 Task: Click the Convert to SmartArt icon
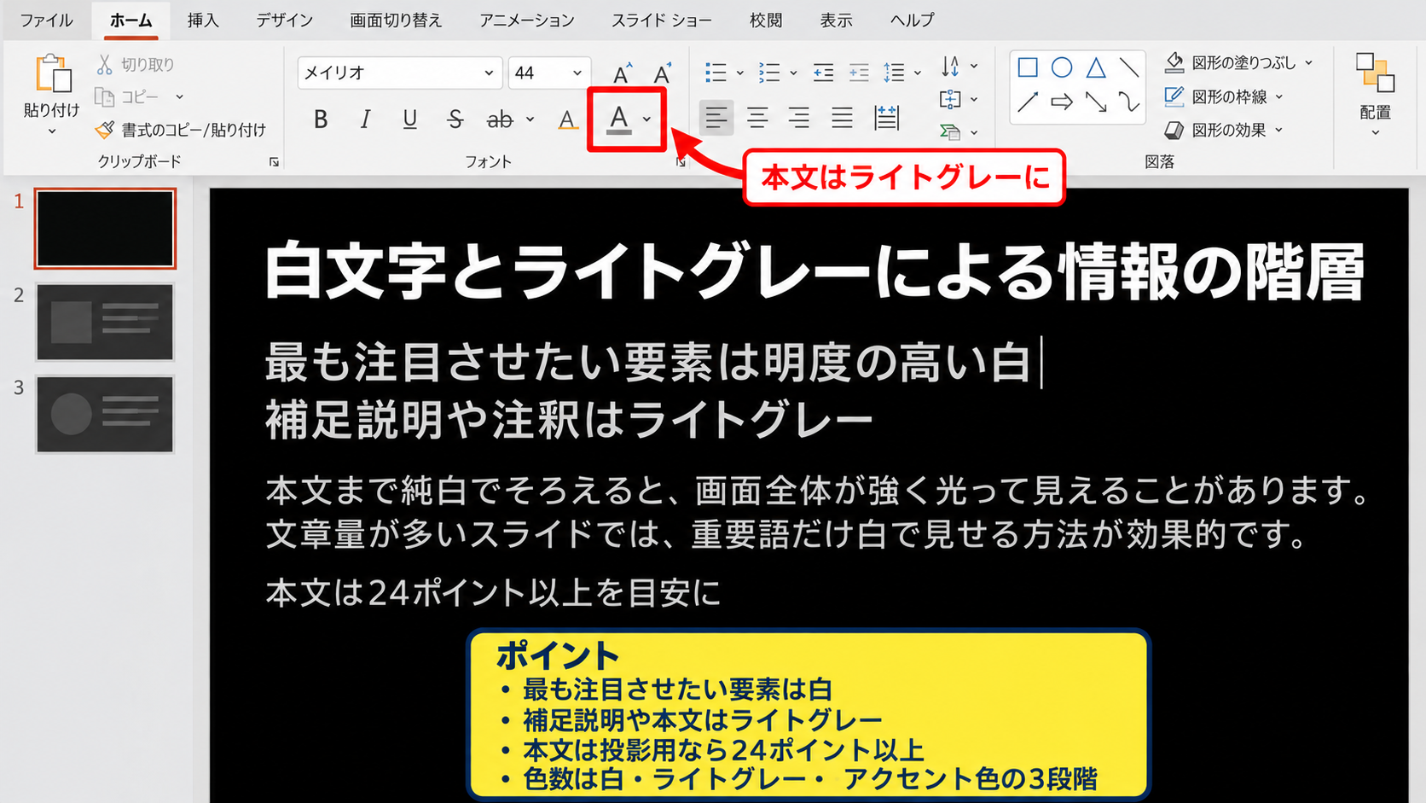(x=950, y=131)
